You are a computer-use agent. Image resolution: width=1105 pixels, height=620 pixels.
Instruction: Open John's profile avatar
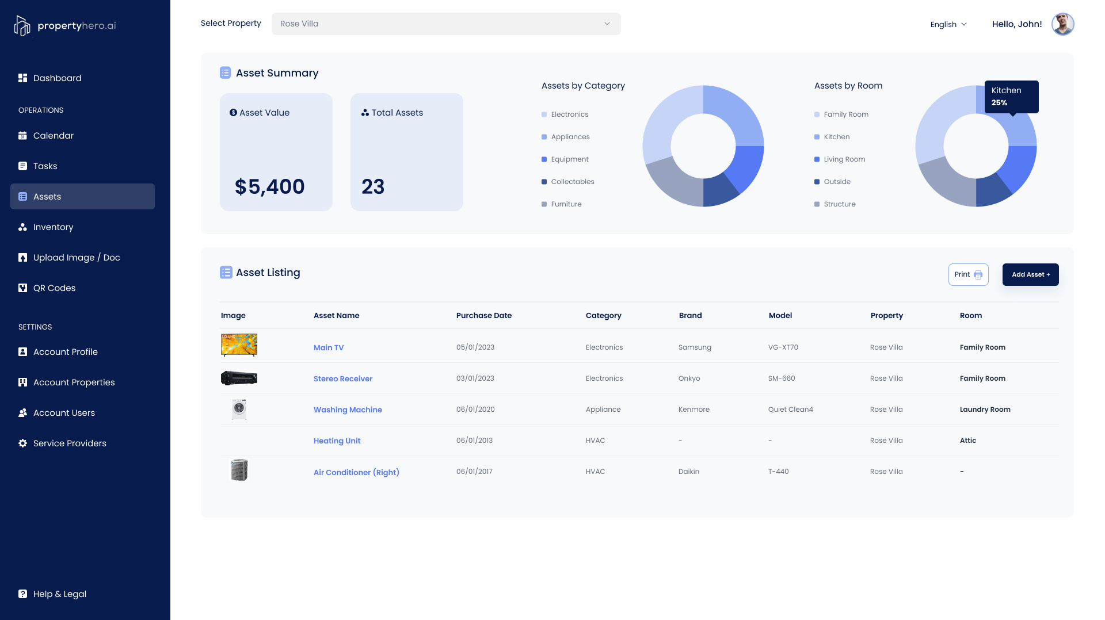1062,24
